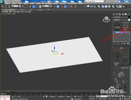
Task: Switch to the Hierarchy command panel tab icon
Action: click(x=120, y=14)
